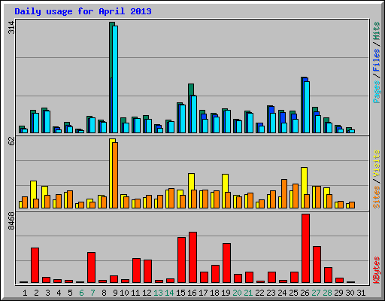The width and height of the screenshot is (385, 301).
Task: Select day label 25 on the axis
Action: [x=293, y=293]
